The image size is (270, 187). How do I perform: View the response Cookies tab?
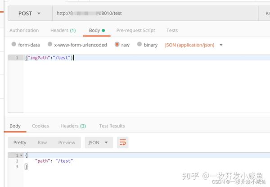click(40, 126)
